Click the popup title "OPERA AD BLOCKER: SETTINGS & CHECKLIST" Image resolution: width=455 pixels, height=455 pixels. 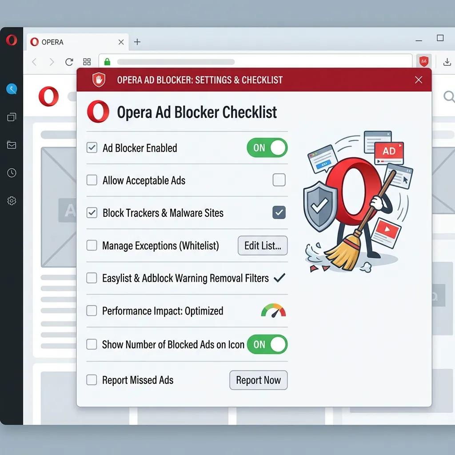(200, 80)
